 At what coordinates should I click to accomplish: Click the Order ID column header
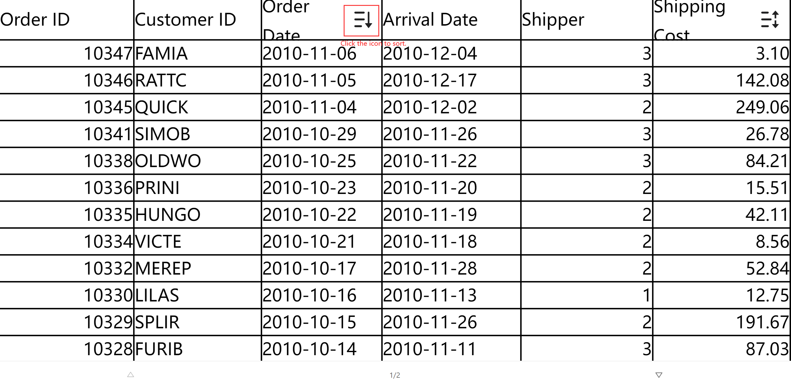(35, 19)
